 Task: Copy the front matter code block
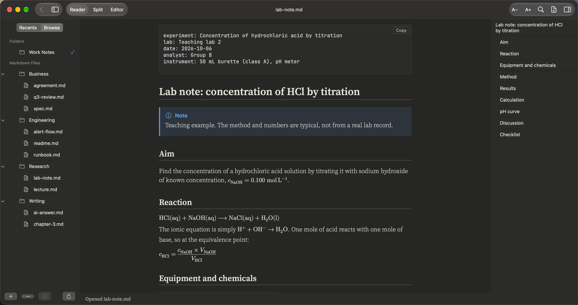click(401, 30)
